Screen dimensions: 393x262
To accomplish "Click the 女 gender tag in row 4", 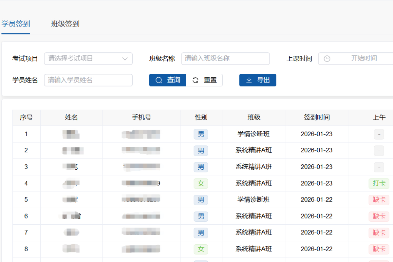I will [x=201, y=183].
